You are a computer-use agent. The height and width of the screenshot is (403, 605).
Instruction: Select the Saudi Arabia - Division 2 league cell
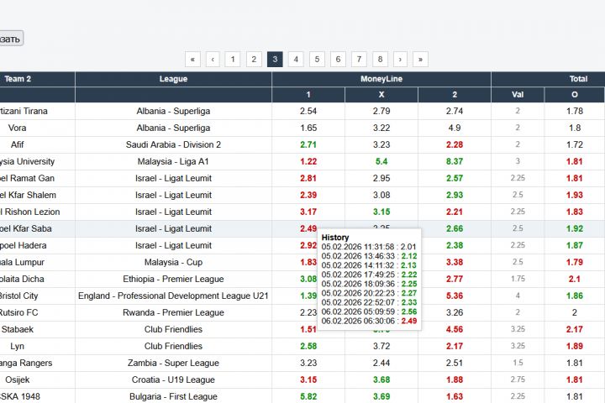tap(173, 144)
